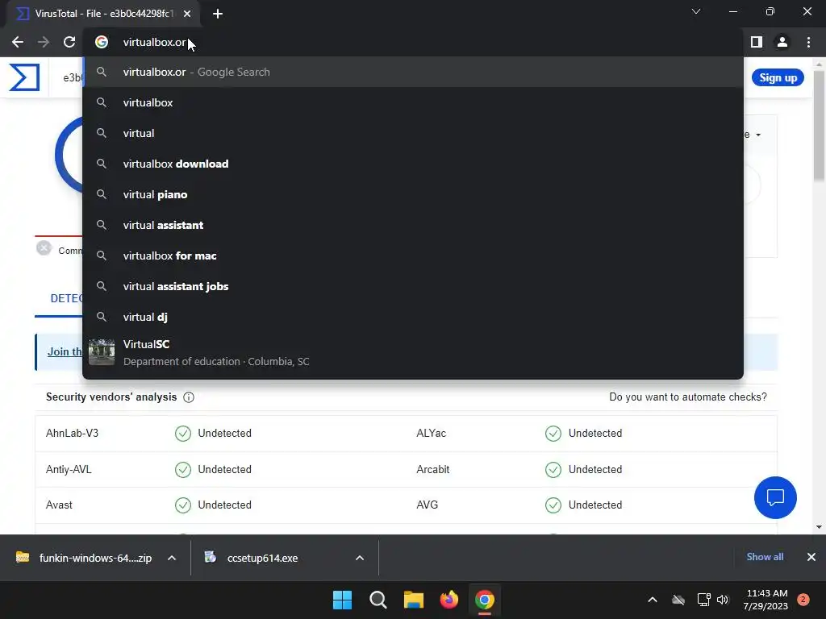Open File Explorer from taskbar
Viewport: 826px width, 619px height.
tap(414, 600)
